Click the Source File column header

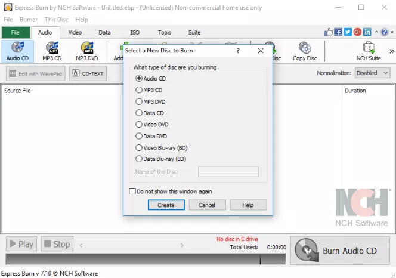17,91
